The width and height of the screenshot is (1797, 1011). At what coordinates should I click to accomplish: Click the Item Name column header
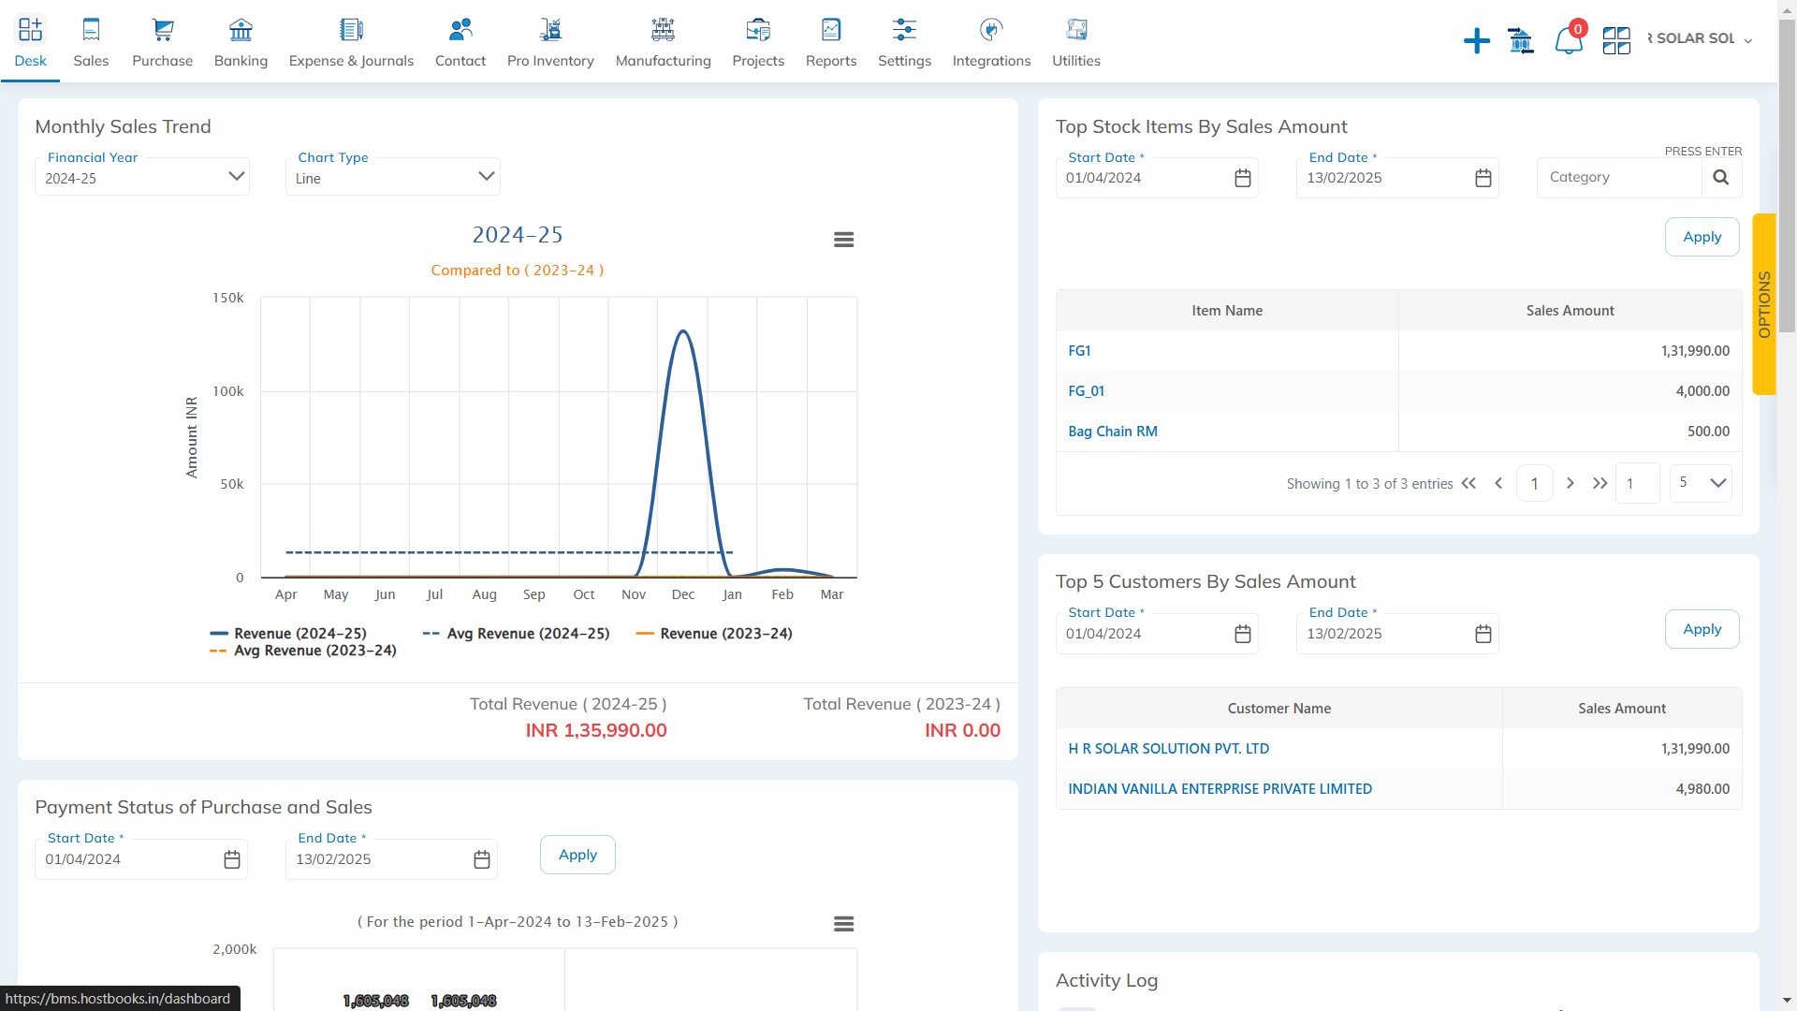click(1227, 311)
